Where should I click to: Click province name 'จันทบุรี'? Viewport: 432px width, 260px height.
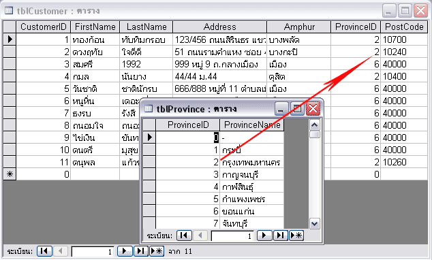click(252, 223)
